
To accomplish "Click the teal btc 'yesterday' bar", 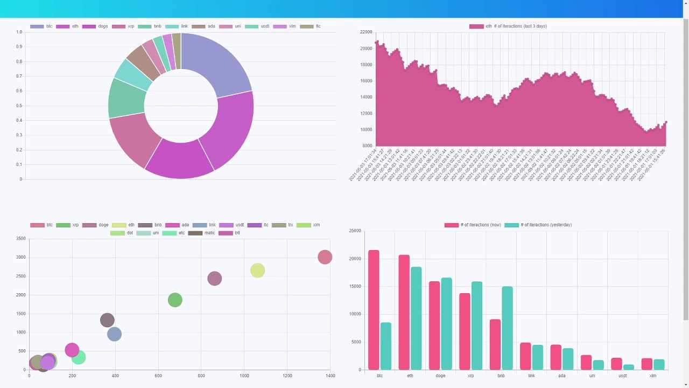I will [386, 346].
